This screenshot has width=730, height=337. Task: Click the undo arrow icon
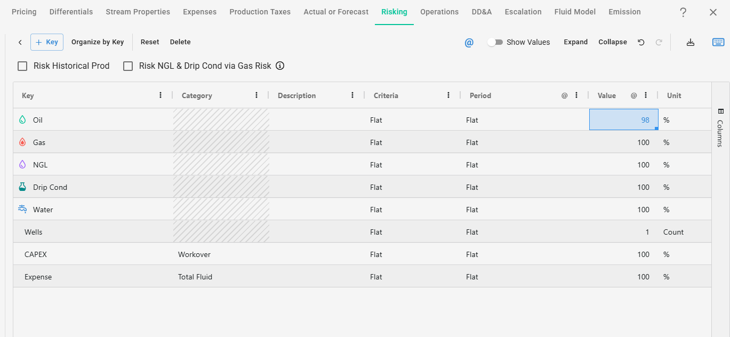641,42
